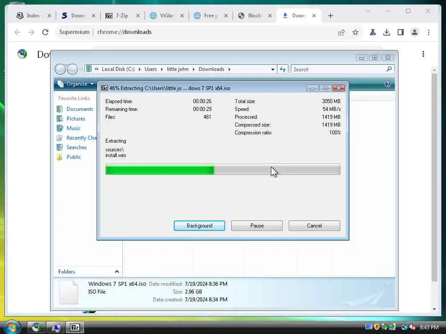Open Documents in Favorite Links

tap(80, 109)
